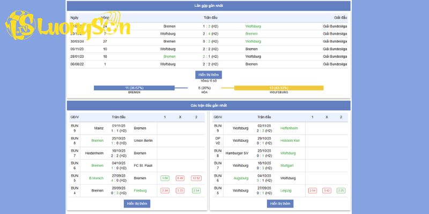Click the blue Bremen 11 wins bar
429x214 pixels.
click(134, 88)
